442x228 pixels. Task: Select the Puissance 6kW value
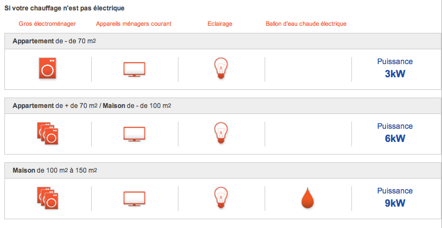(395, 133)
